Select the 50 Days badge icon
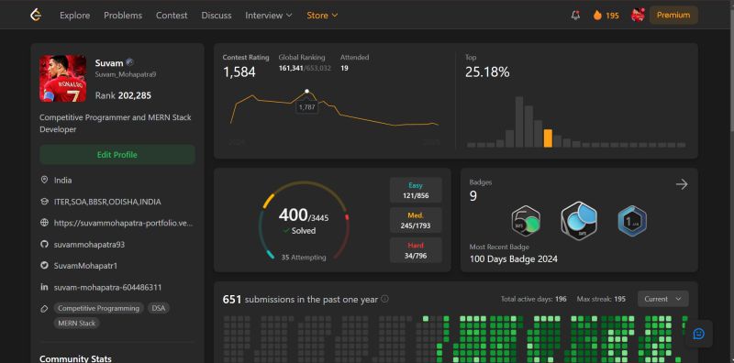The height and width of the screenshot is (363, 734). click(526, 221)
